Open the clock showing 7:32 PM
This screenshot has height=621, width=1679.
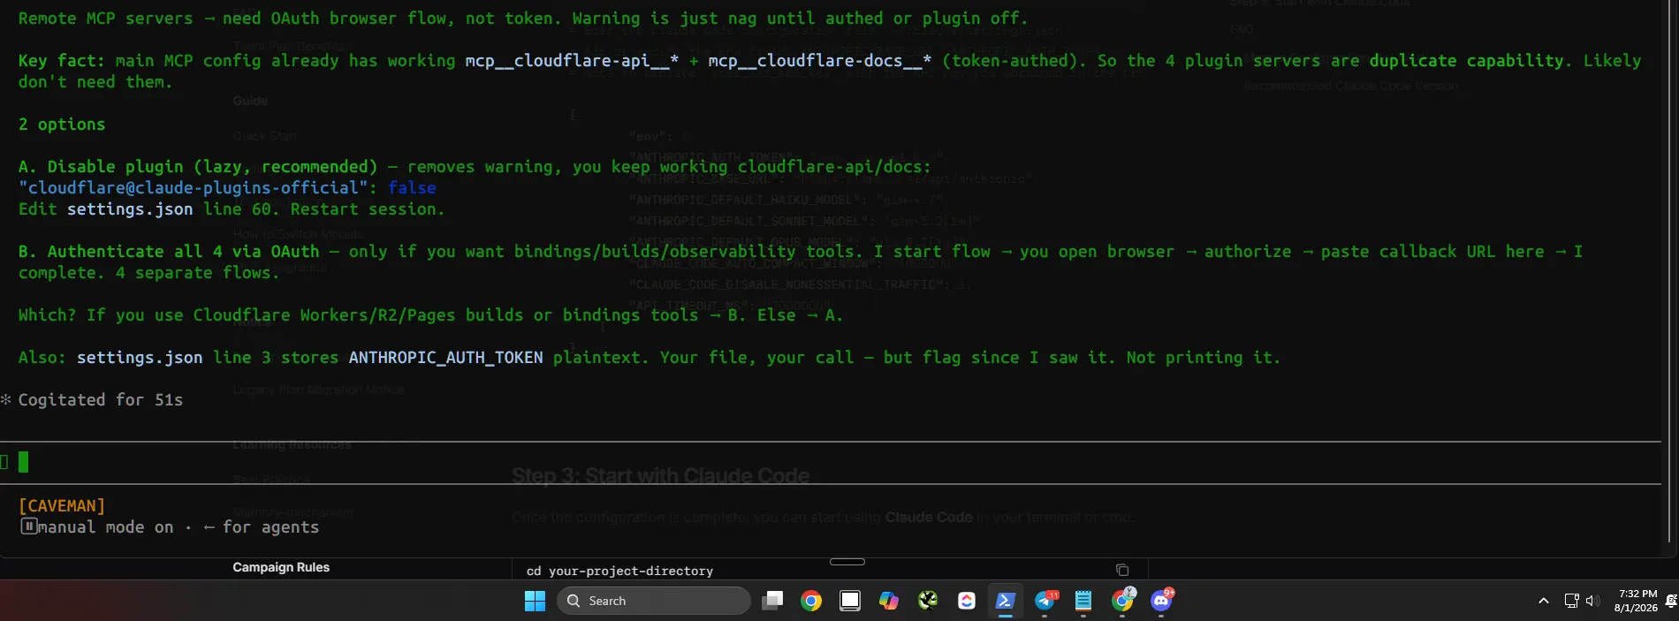pyautogui.click(x=1637, y=601)
